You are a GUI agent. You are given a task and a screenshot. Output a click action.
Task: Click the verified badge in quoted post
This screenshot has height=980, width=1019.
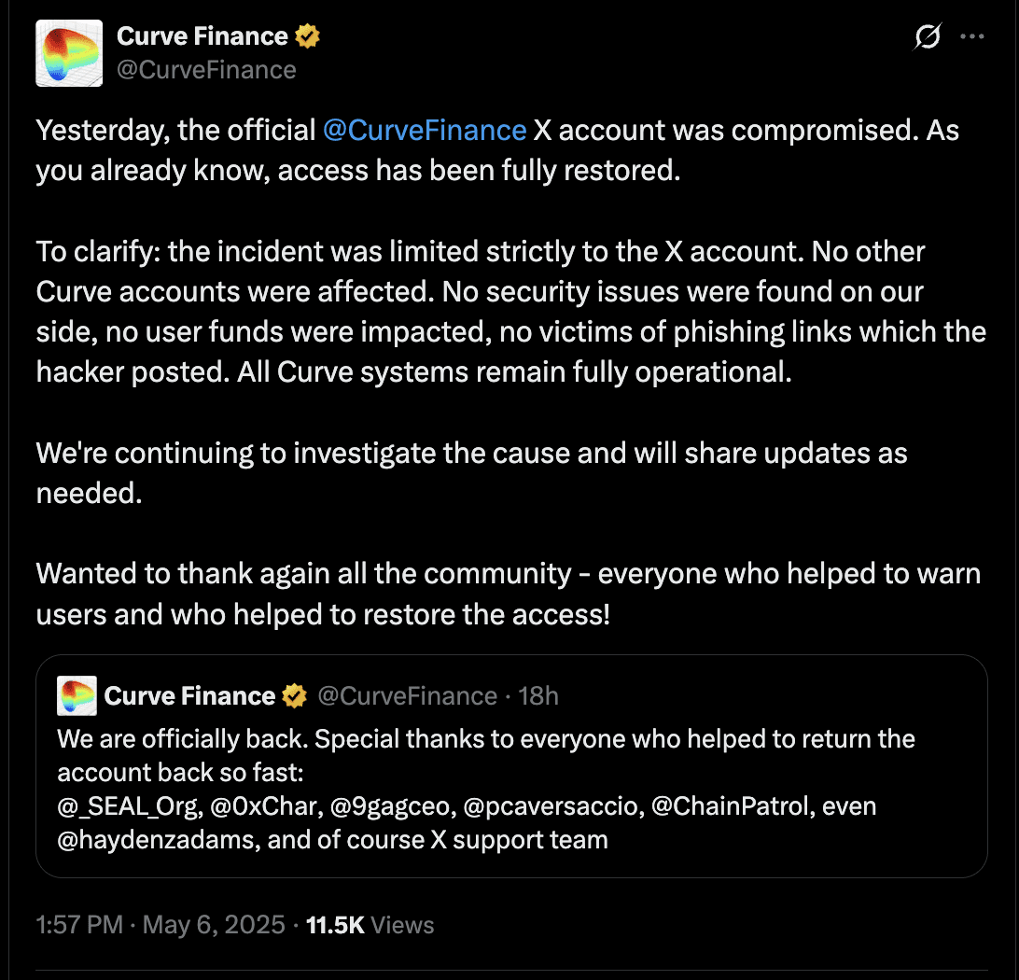(x=295, y=696)
